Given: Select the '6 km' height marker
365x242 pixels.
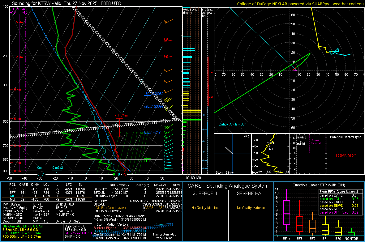Looking at the screenshot, I should (17, 119).
